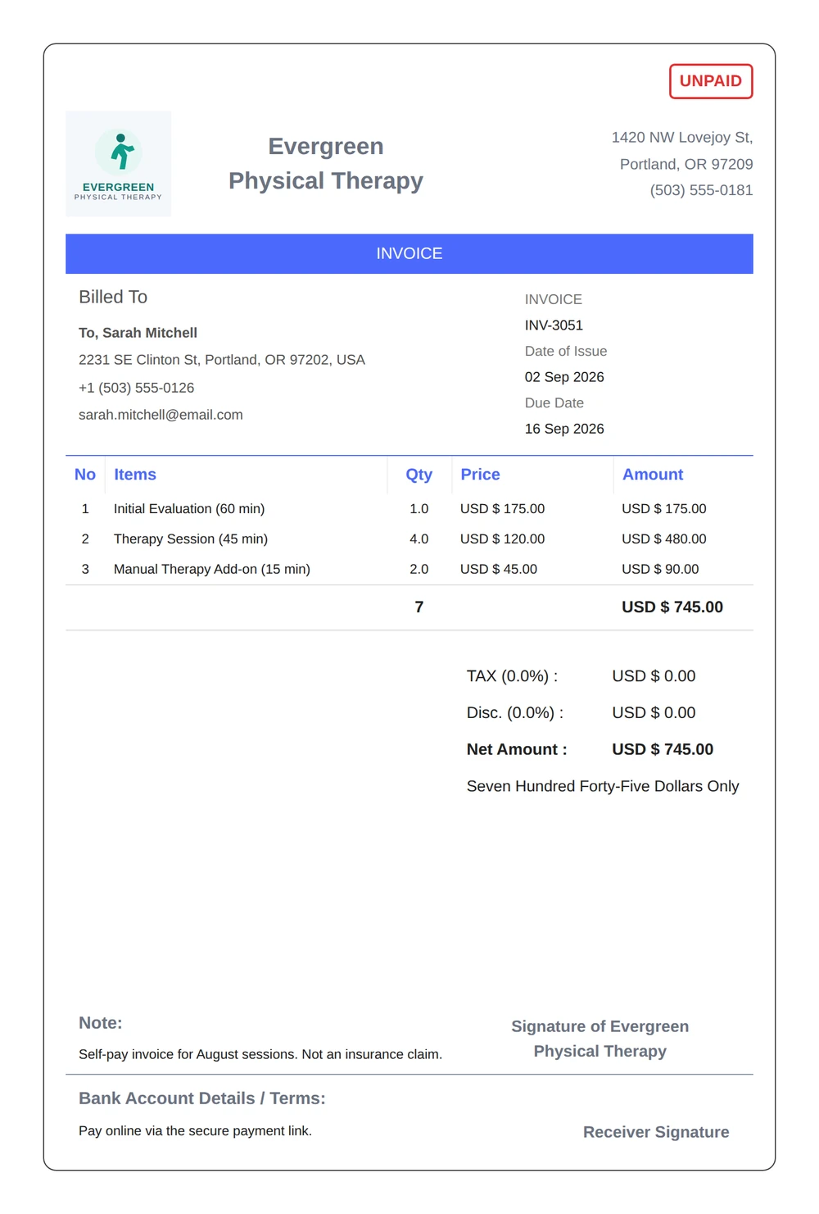Click Signature of Evergreen Physical Therapy
Screen dimensions: 819x1214
point(600,1039)
